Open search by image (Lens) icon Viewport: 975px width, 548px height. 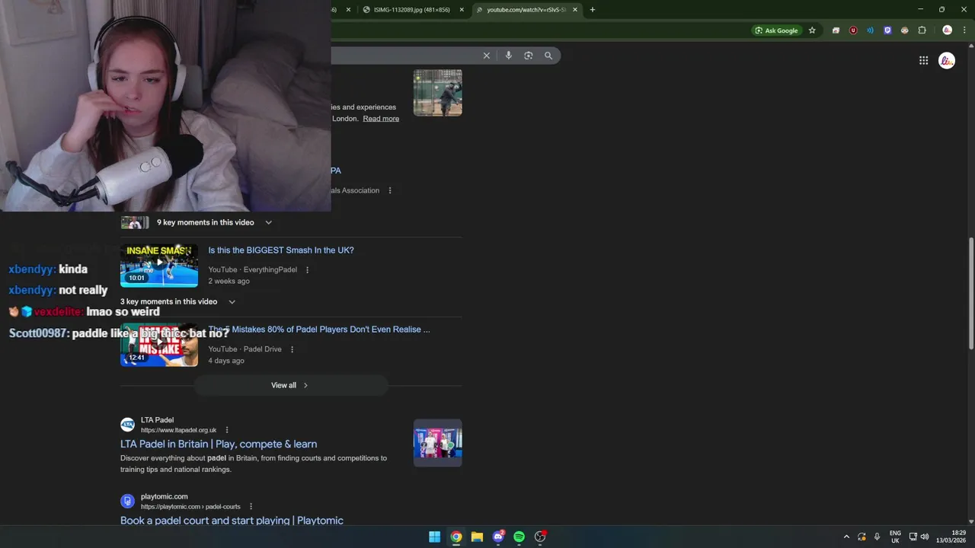pos(528,56)
